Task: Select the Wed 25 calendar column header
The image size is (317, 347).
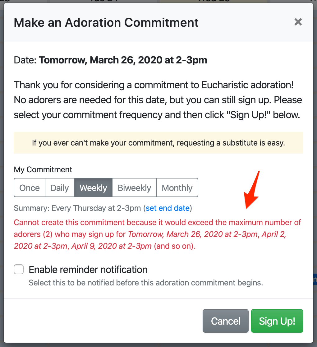Action: coord(213,2)
